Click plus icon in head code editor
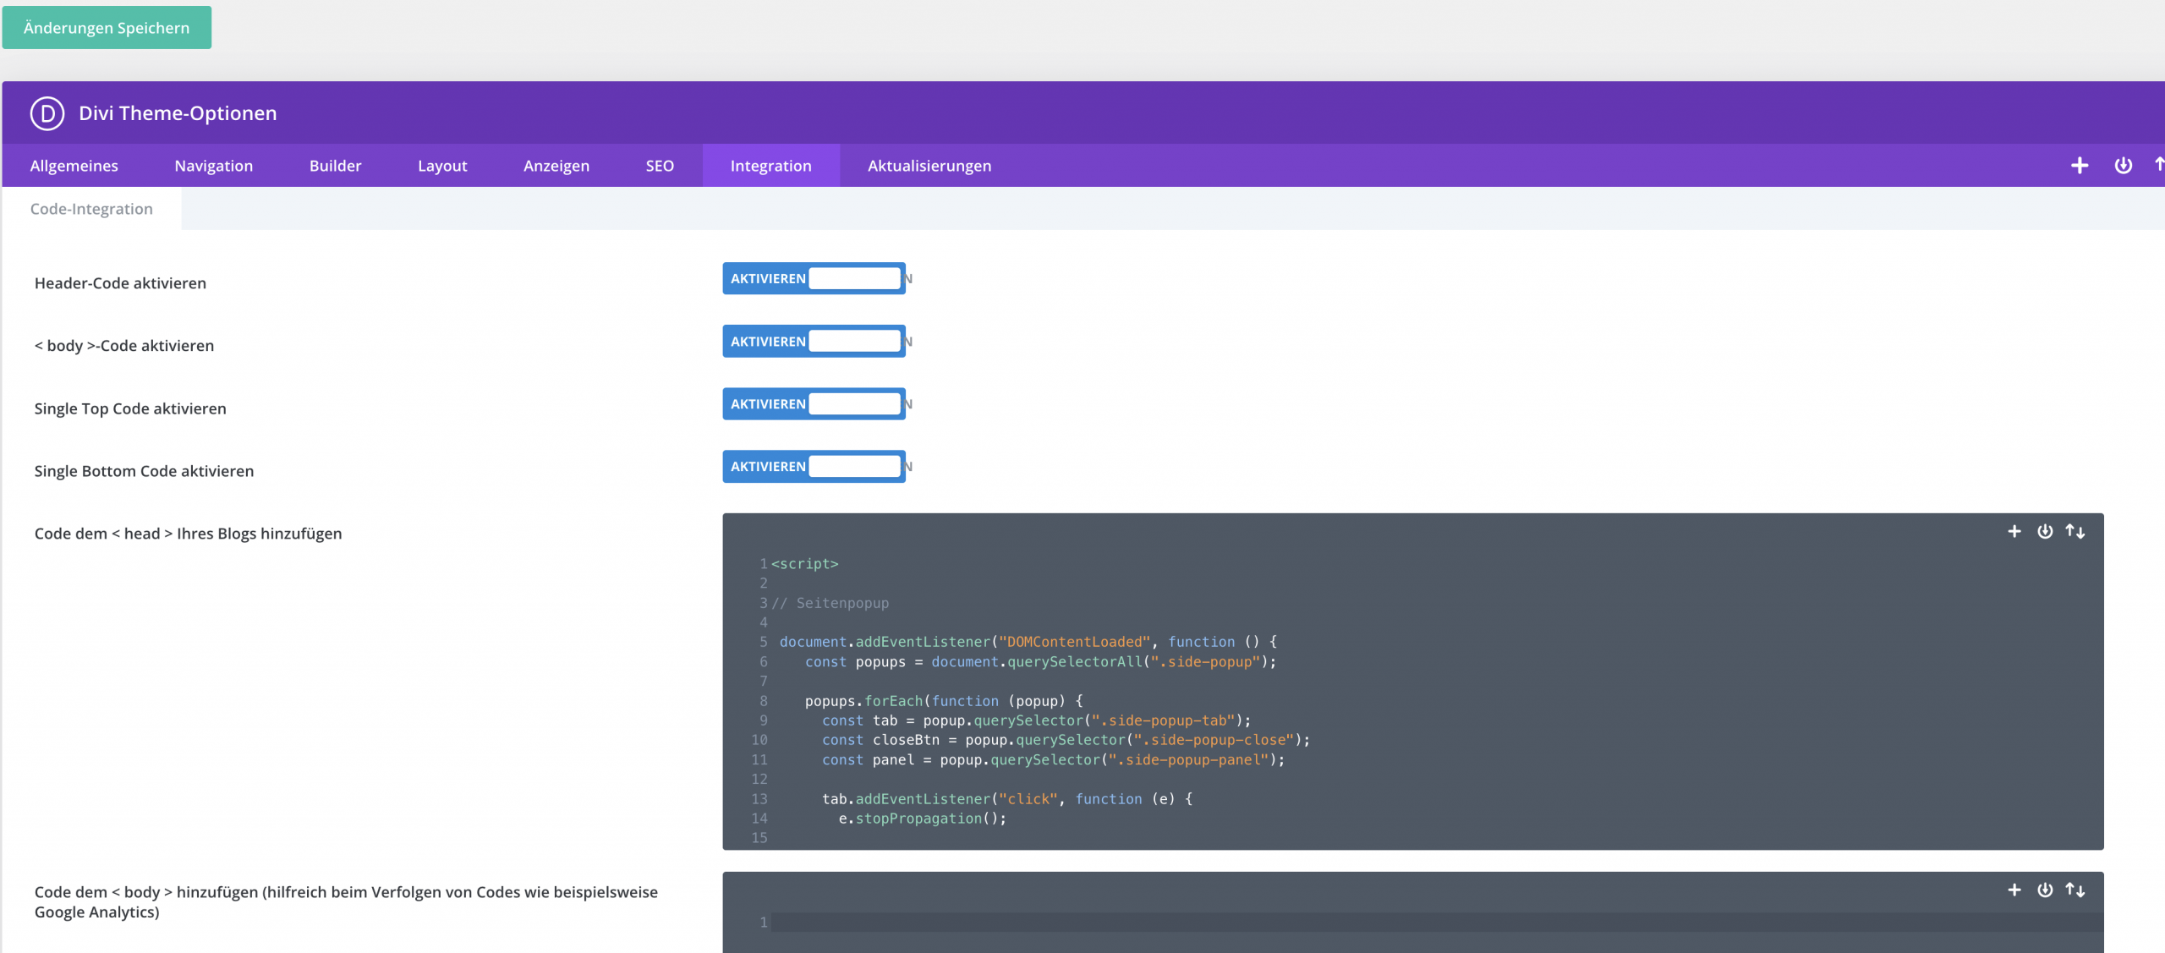This screenshot has width=2165, height=953. pos(2014,531)
